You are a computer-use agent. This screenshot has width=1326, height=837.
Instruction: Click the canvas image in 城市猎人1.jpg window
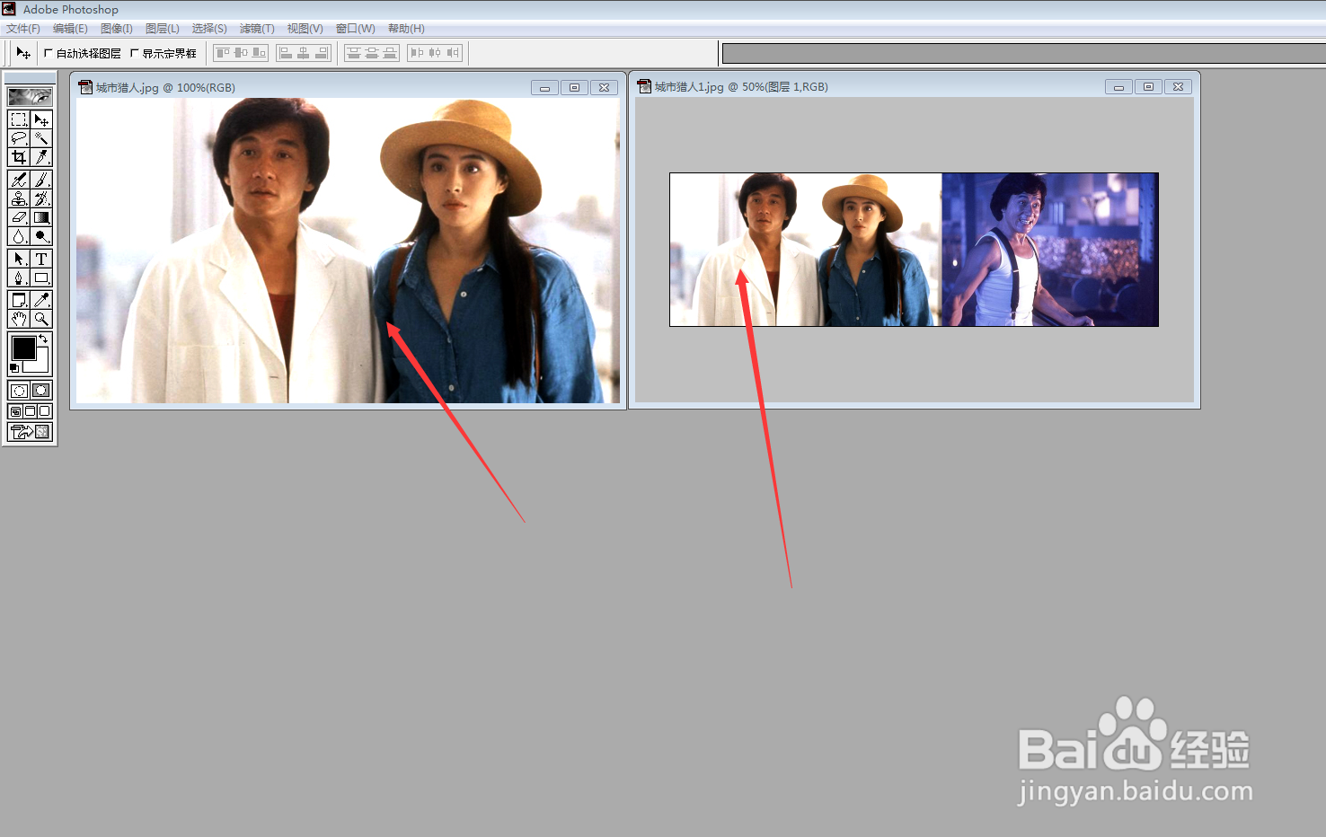click(x=914, y=250)
